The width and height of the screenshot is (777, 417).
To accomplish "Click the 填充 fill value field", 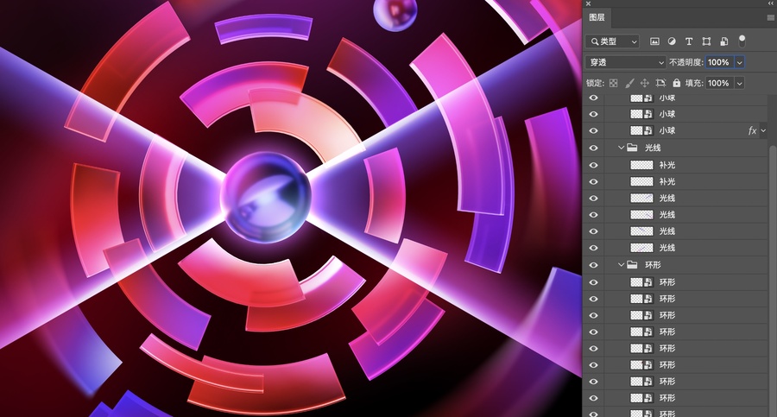I will tap(719, 83).
